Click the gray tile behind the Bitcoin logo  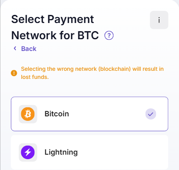click(x=28, y=114)
